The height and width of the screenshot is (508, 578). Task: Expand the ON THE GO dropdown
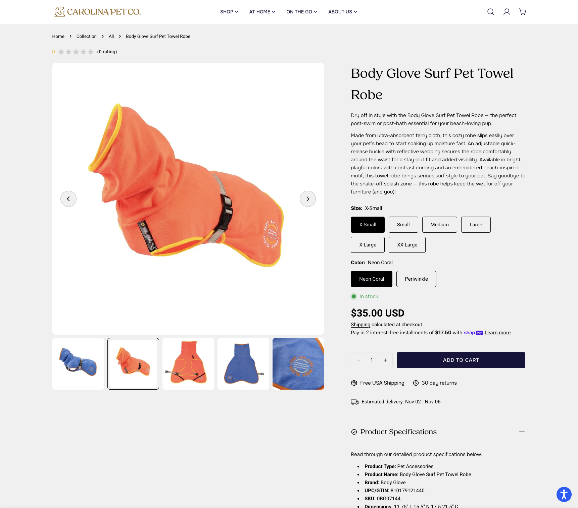[x=302, y=12]
